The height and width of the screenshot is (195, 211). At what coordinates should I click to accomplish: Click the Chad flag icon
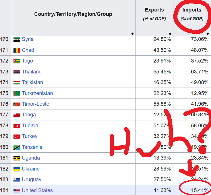coord(17,50)
